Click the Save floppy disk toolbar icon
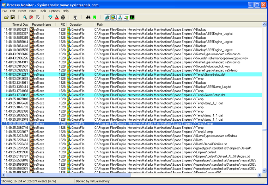 pos(12,17)
